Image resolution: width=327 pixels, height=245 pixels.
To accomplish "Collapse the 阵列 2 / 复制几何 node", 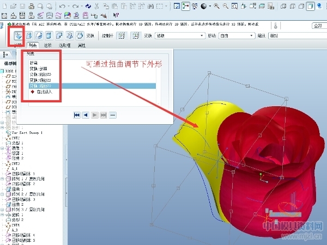I will (x=2, y=194).
